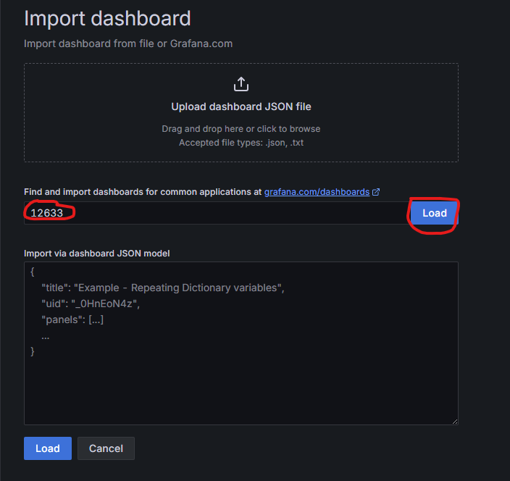Cancel the dashboard import
Image resolution: width=510 pixels, height=481 pixels.
click(106, 448)
